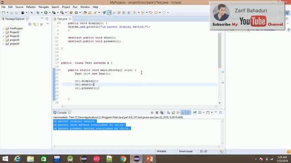This screenshot has width=291, height=163.
Task: Click the External Tools run icon
Action: [x=62, y=13]
